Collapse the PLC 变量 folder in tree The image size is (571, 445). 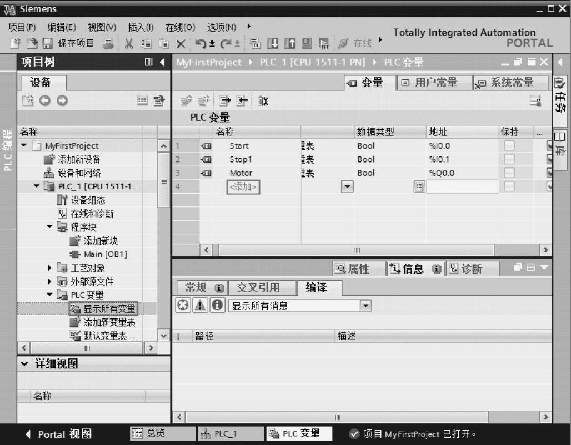click(x=50, y=295)
